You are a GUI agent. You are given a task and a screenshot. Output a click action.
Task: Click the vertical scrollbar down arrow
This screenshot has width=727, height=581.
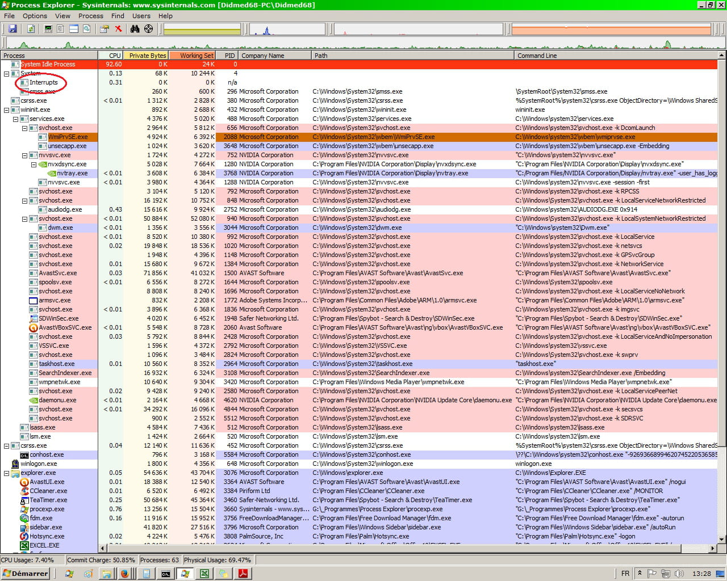[x=722, y=540]
